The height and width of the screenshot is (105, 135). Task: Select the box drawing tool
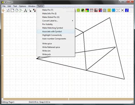[x=12, y=10]
